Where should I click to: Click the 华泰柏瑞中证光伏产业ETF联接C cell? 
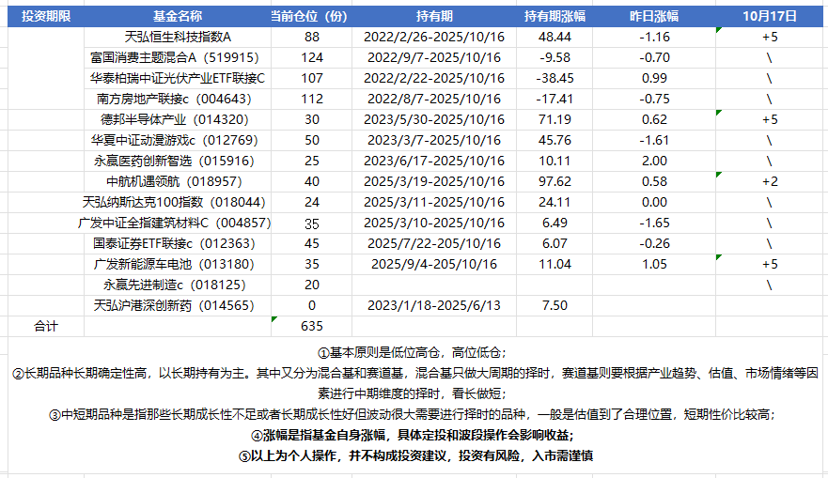(x=178, y=78)
